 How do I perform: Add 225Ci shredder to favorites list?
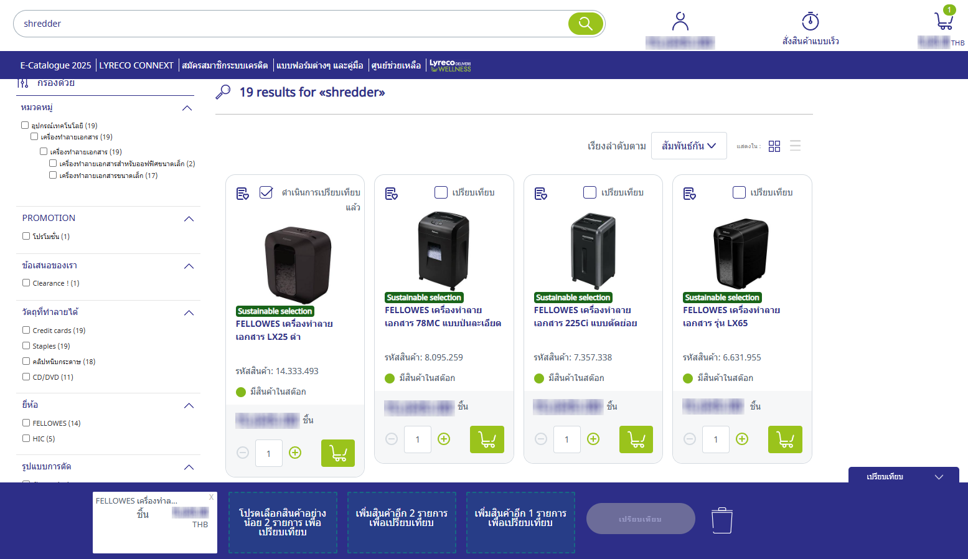click(x=541, y=194)
